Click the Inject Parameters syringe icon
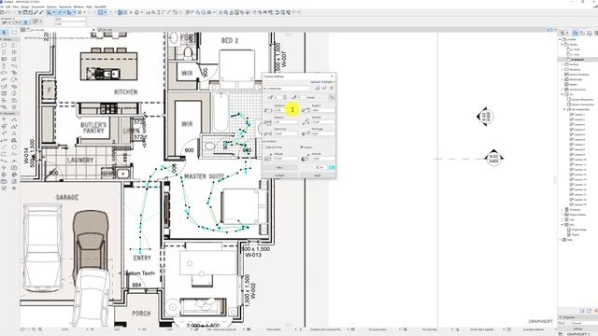Viewport: 598px width, 336px height. click(x=42, y=12)
